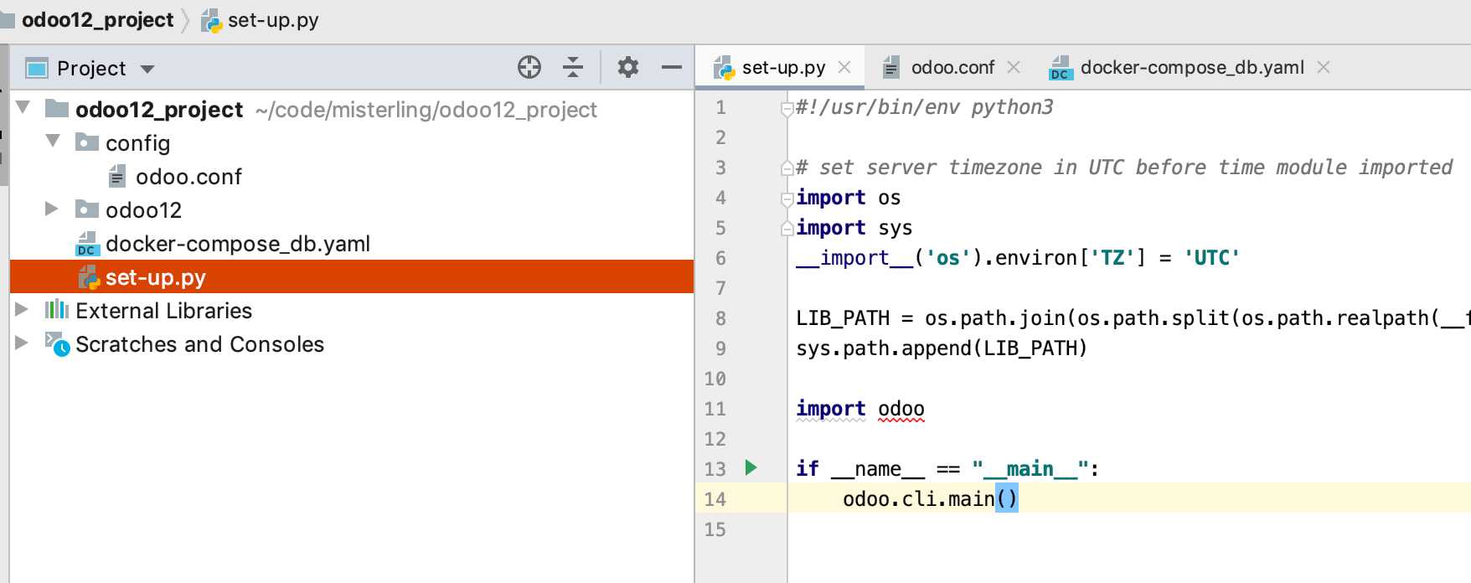Fold the imports block at line 4
The width and height of the screenshot is (1471, 583).
coord(787,199)
